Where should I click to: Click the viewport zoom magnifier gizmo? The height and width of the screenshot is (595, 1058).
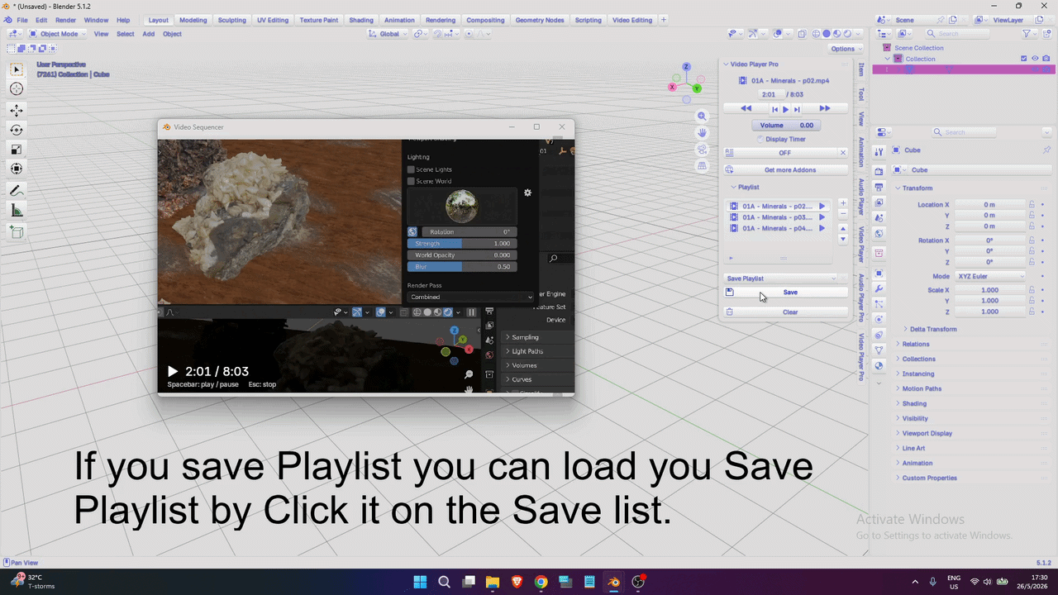pyautogui.click(x=702, y=117)
